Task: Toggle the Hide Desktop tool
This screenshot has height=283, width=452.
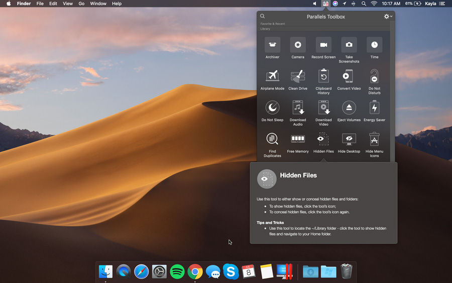Action: click(x=349, y=143)
